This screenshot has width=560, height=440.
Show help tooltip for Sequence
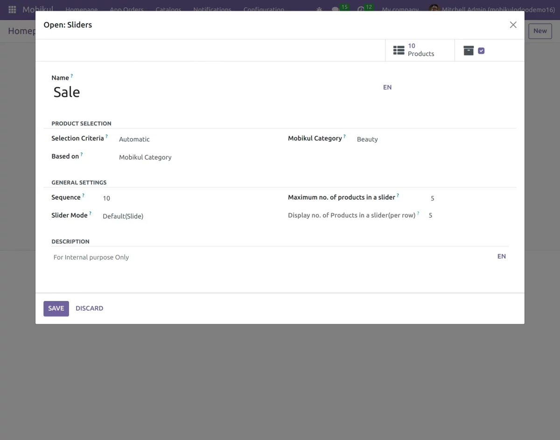[83, 196]
